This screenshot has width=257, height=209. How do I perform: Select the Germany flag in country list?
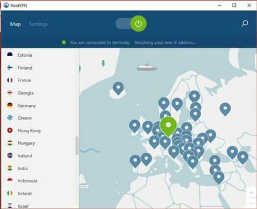point(10,105)
